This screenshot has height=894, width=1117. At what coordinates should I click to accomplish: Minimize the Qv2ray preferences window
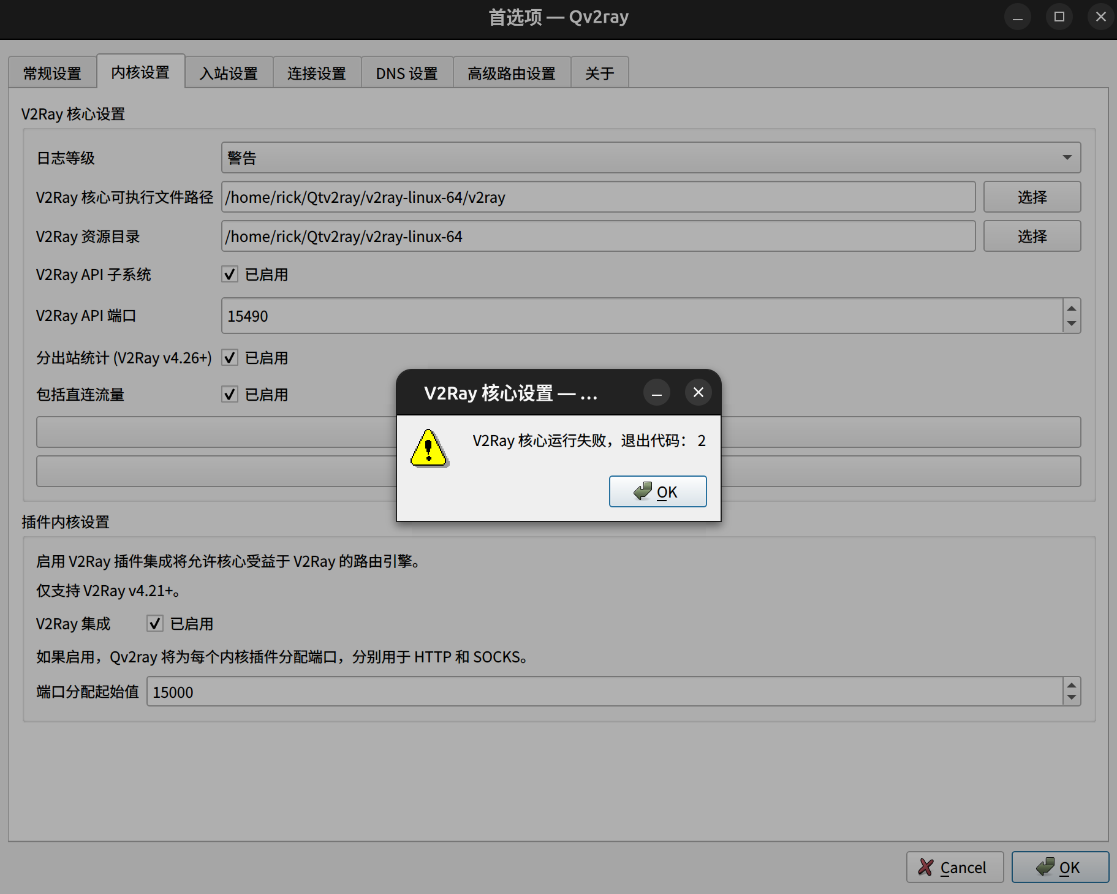1018,17
